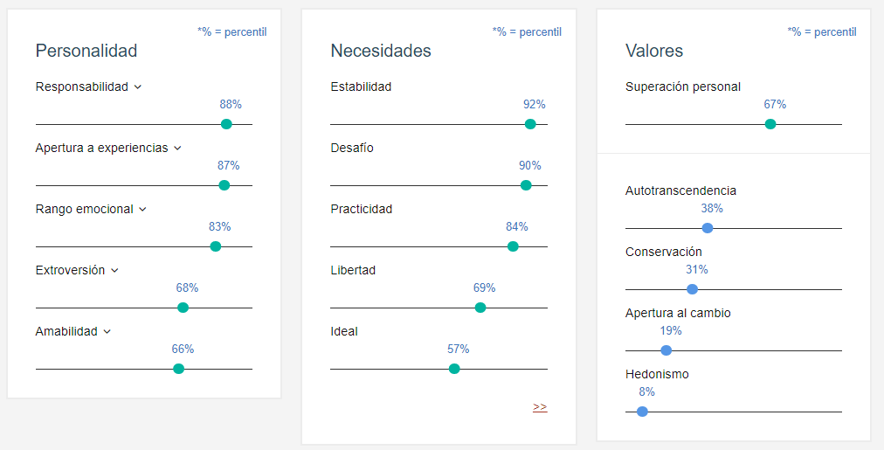Click the Valores percentil note
Image resolution: width=884 pixels, height=450 pixels.
click(x=822, y=32)
